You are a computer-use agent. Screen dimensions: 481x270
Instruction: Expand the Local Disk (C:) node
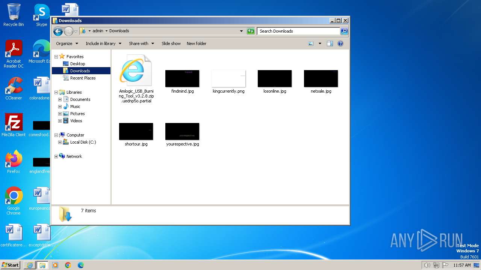point(60,142)
